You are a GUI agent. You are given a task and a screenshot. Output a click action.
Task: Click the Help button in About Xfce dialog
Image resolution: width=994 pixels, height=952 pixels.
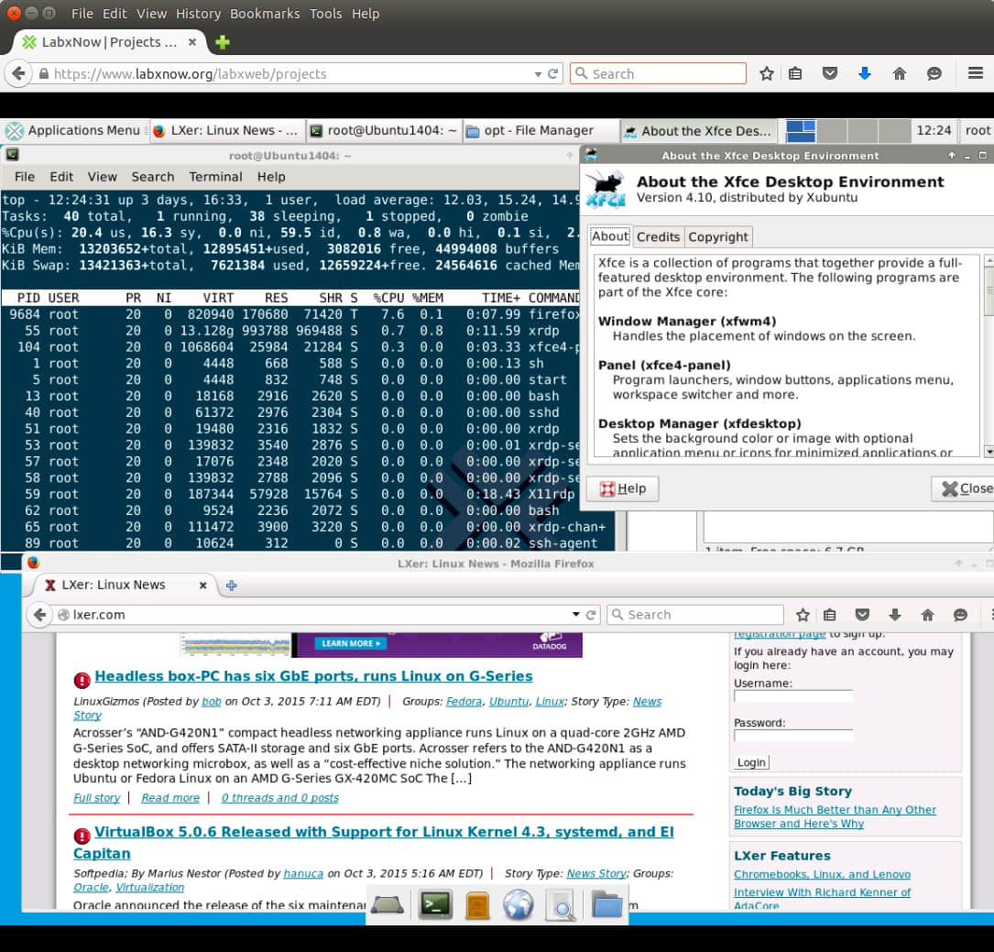(623, 488)
